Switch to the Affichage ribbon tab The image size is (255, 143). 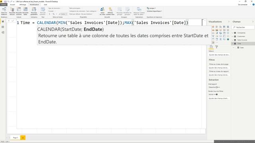(x=23, y=4)
